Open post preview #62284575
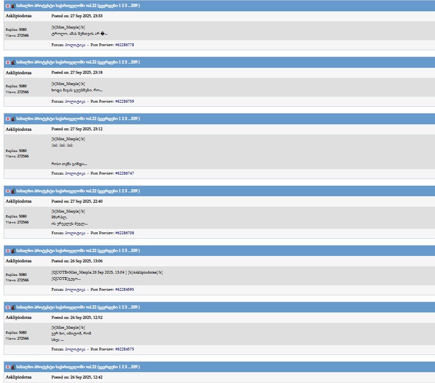This screenshot has width=435, height=383. click(x=124, y=349)
